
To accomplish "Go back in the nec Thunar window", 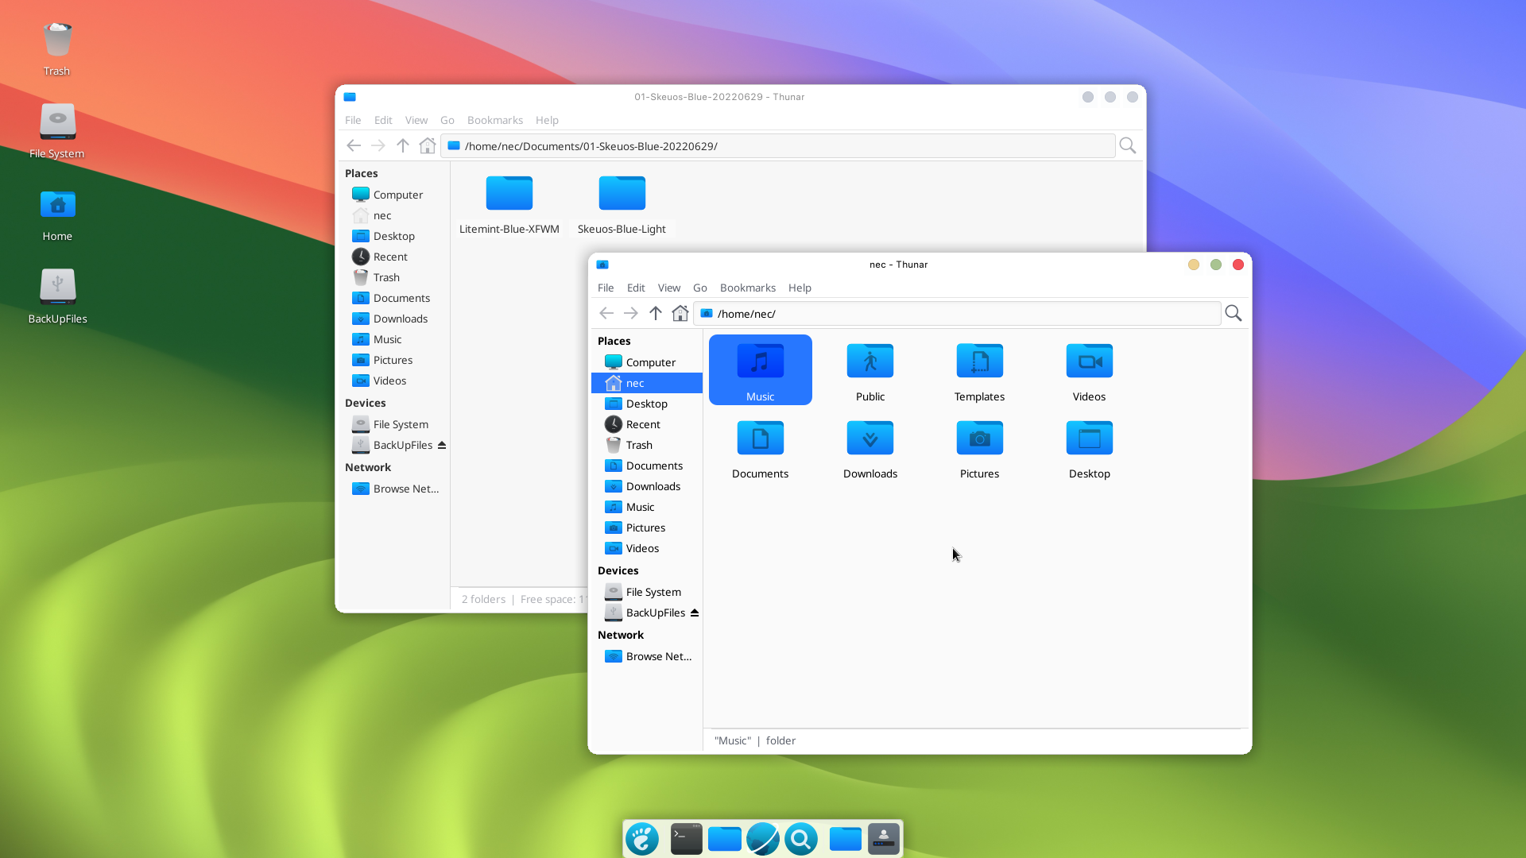I will tap(606, 314).
